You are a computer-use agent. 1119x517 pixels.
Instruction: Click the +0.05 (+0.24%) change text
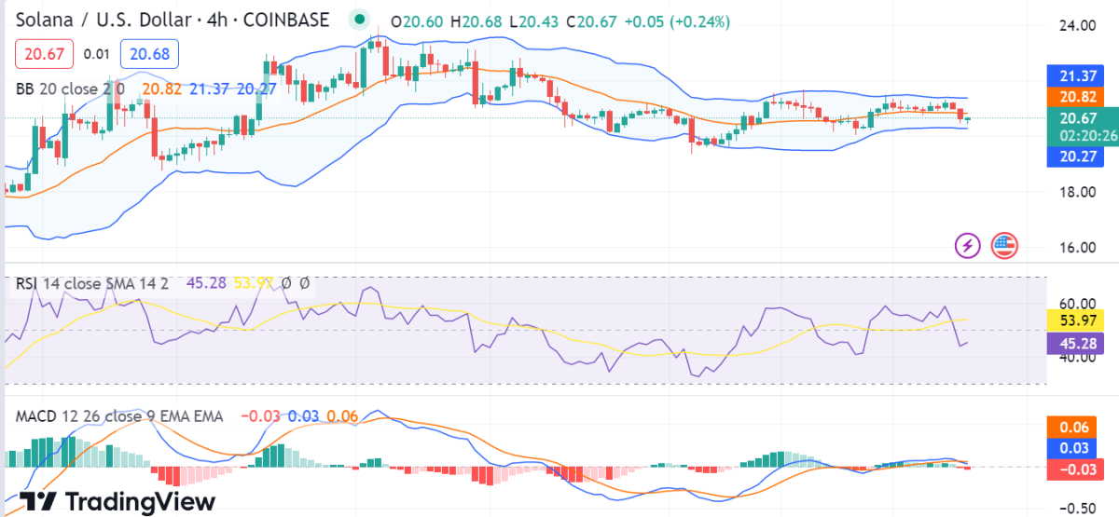(x=678, y=21)
